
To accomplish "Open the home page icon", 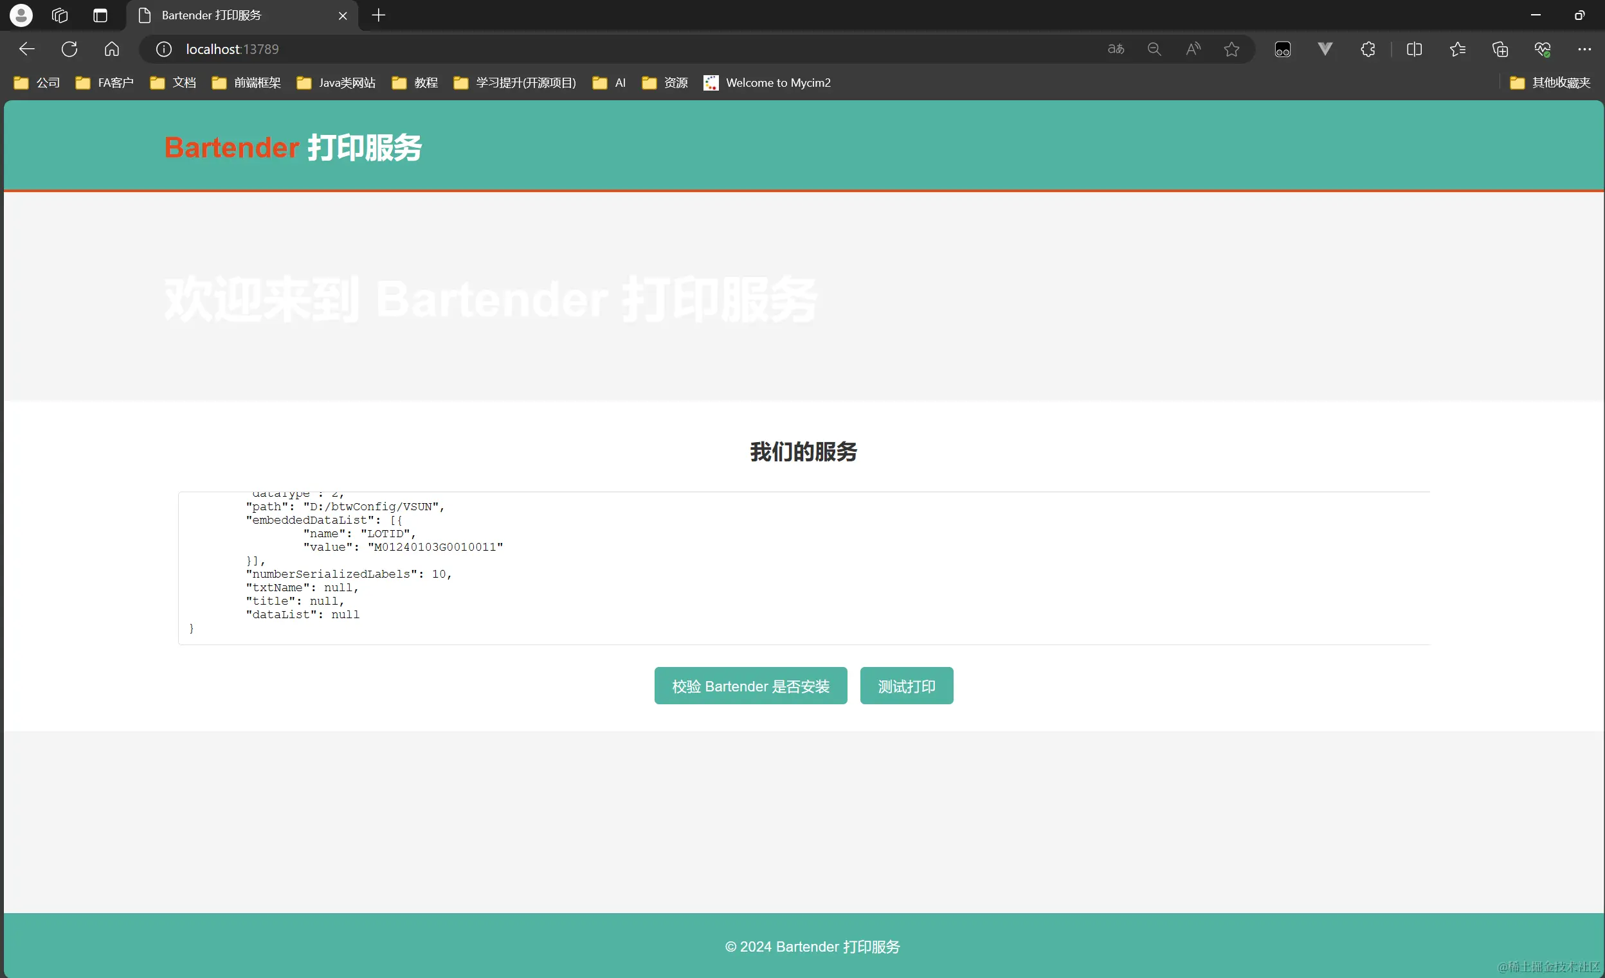I will pos(112,49).
